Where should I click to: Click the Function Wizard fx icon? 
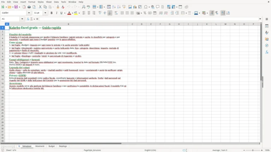pos(28,19)
